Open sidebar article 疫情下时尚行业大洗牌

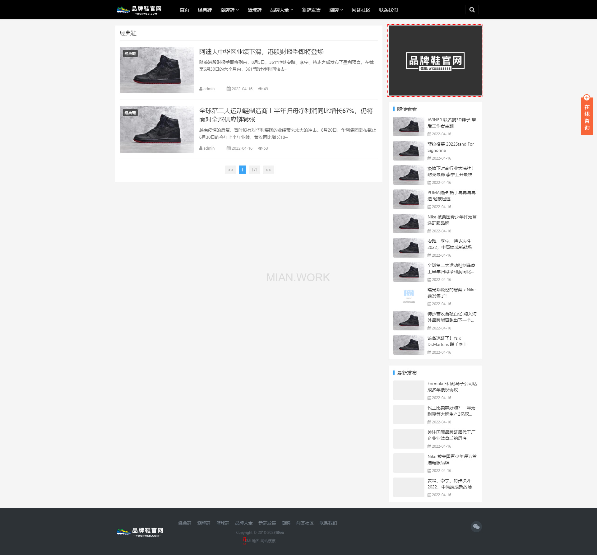(450, 171)
